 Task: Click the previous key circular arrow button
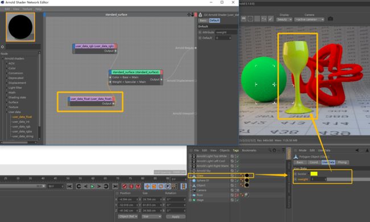coord(79,186)
